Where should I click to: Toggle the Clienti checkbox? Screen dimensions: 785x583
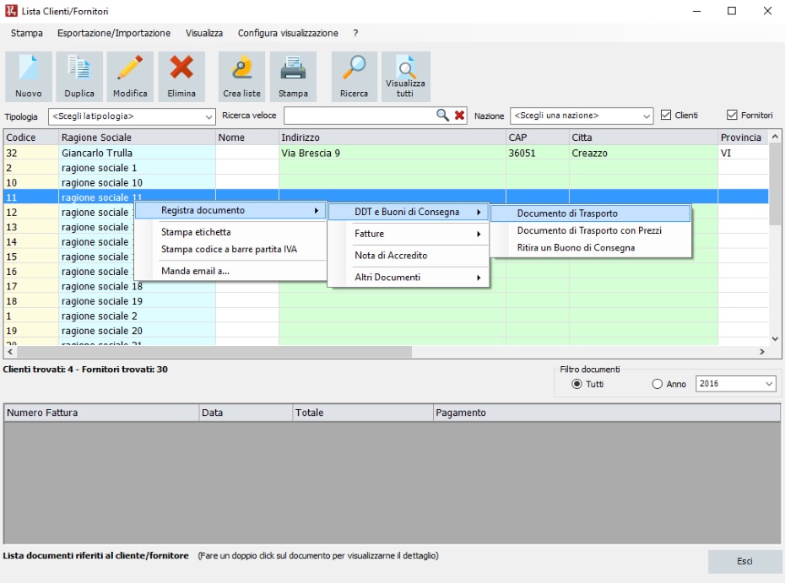(x=666, y=115)
